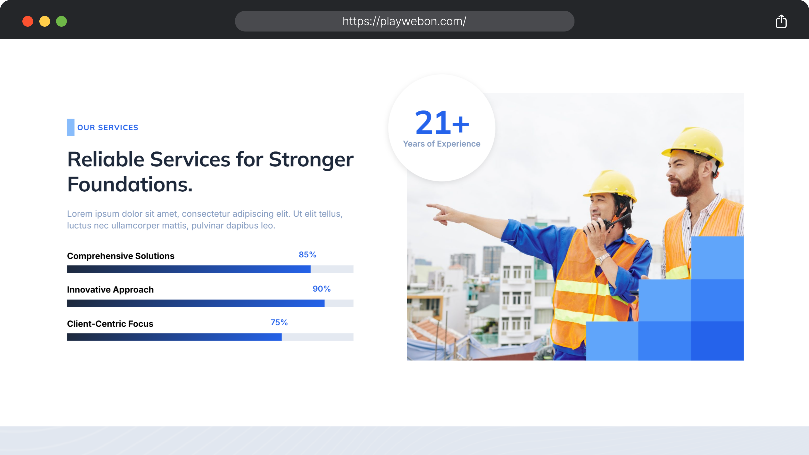
Task: Click the Reliable Services for Stronger Foundations heading
Action: coord(210,171)
